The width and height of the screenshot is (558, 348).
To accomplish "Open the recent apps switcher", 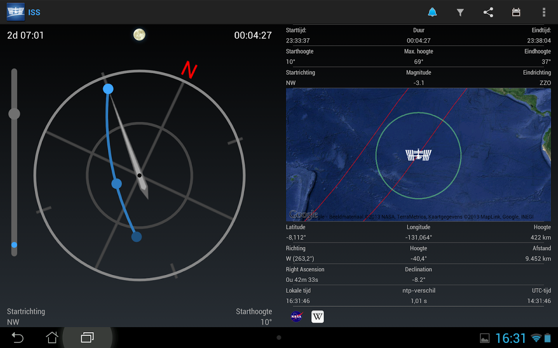I will coord(87,337).
